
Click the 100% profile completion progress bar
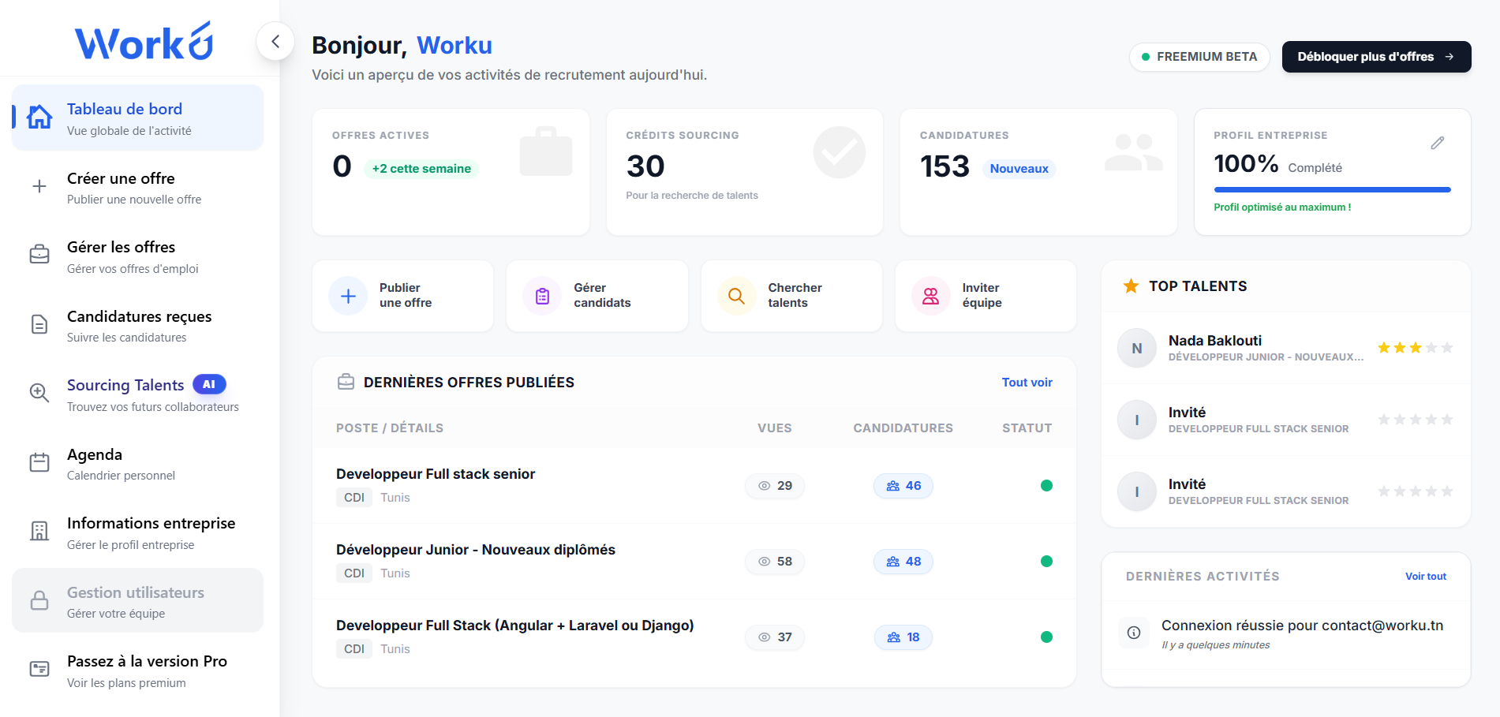click(1332, 189)
